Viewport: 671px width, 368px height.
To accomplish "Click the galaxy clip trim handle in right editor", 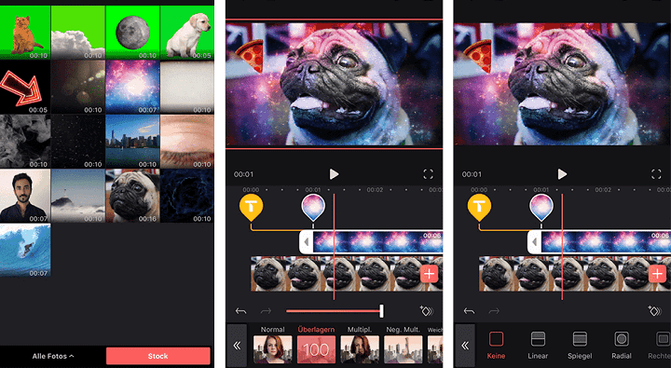I will pos(535,242).
